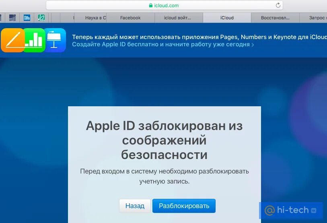This screenshot has height=223, width=327.
Task: Reload the iCloud page
Action: [x=278, y=5]
